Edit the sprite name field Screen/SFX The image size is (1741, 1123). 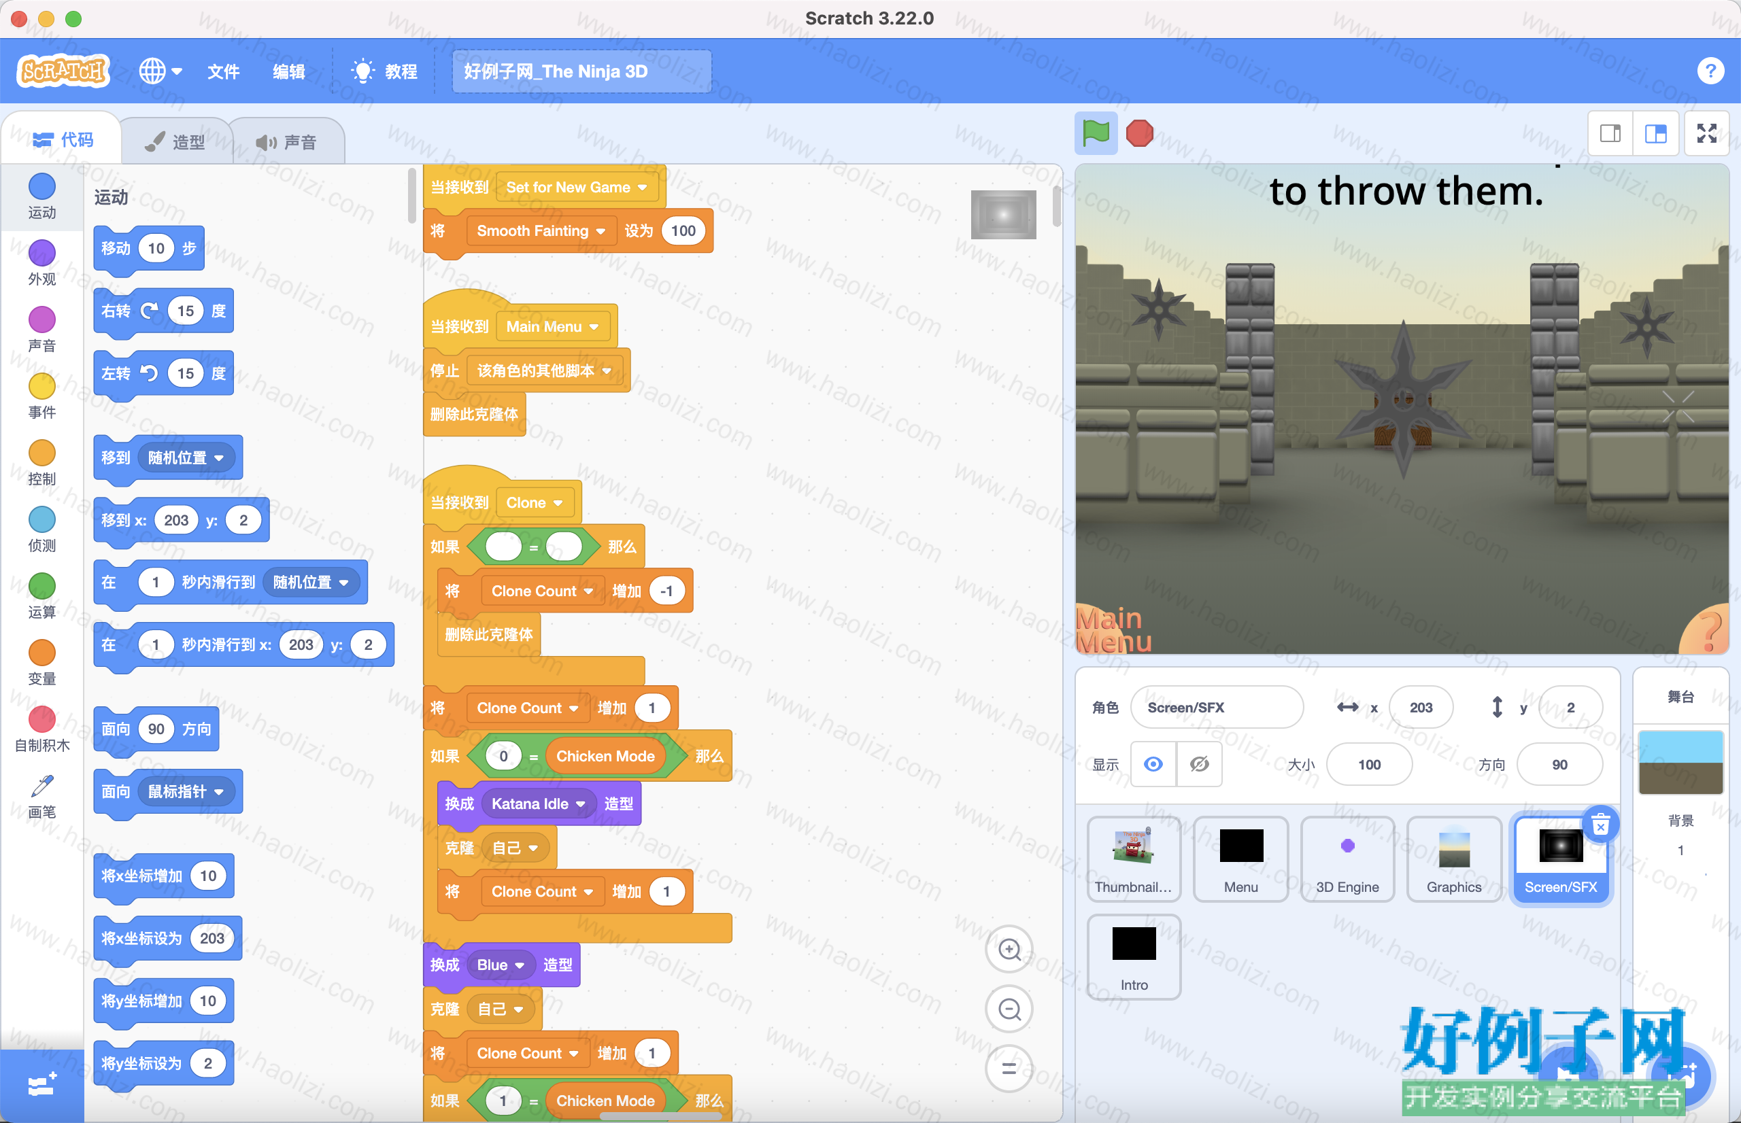pos(1217,706)
